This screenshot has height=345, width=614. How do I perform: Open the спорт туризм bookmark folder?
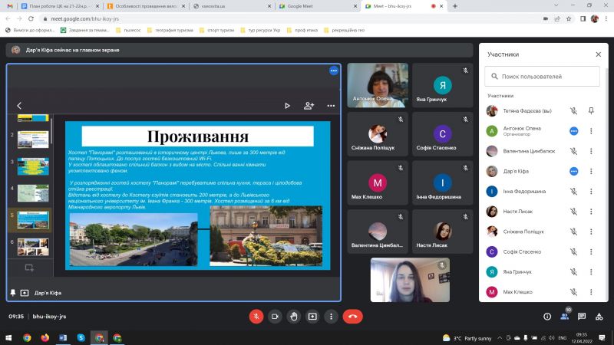pos(216,30)
